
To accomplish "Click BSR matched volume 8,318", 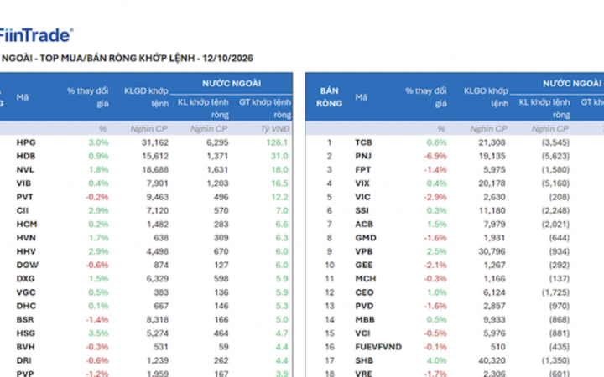I will [x=157, y=320].
